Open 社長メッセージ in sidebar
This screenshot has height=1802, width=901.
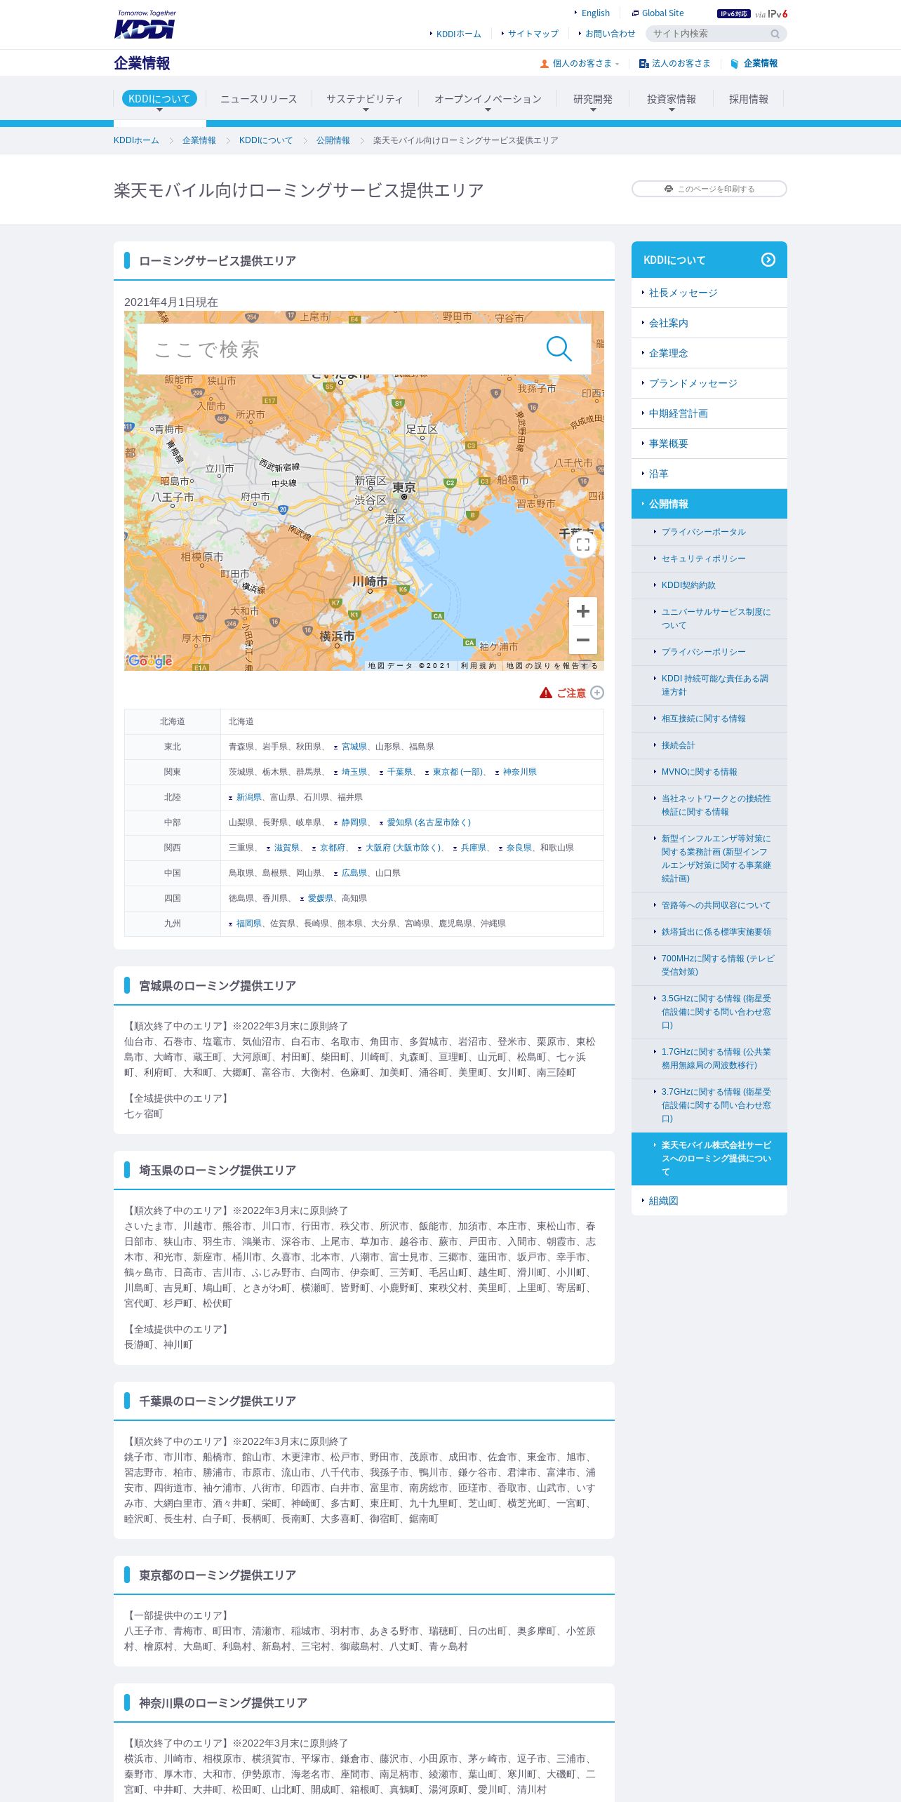709,293
